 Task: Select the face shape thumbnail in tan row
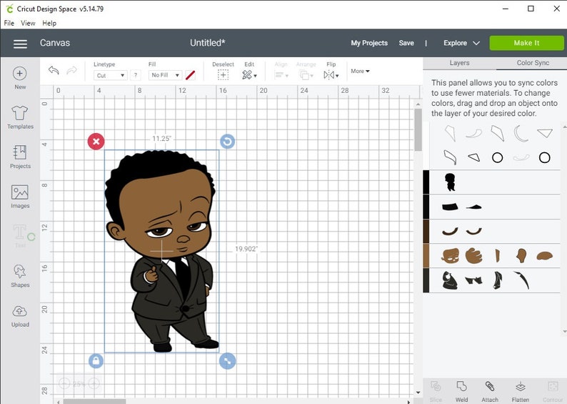pos(450,255)
